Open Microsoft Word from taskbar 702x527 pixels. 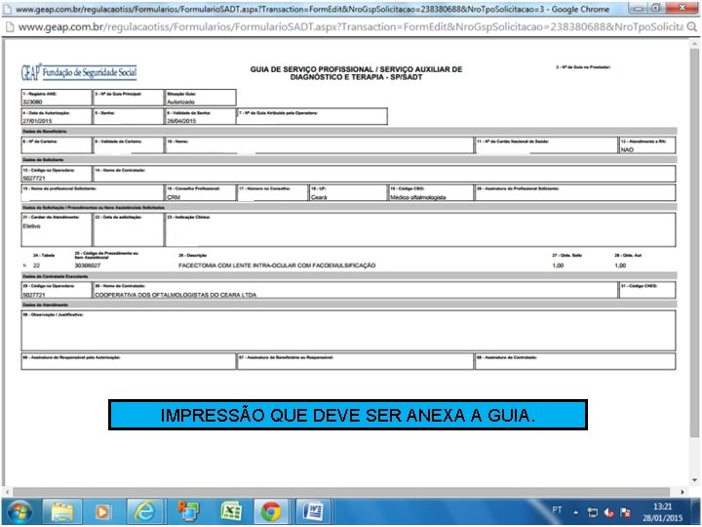(x=313, y=511)
